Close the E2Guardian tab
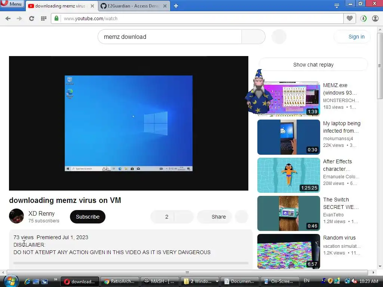The height and width of the screenshot is (287, 383). click(x=165, y=6)
